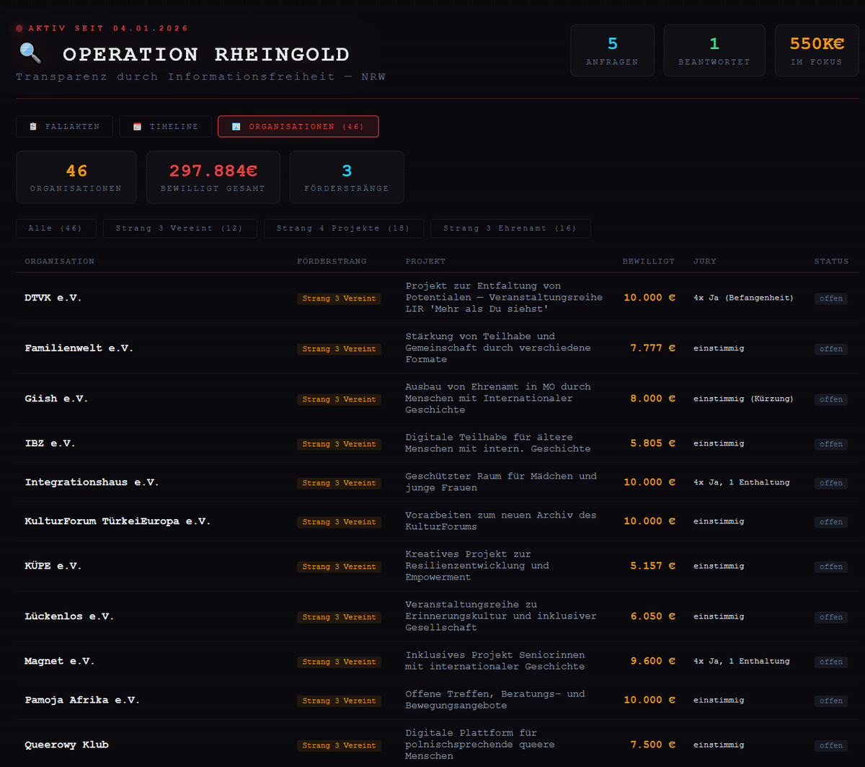Image resolution: width=865 pixels, height=767 pixels.
Task: Click the Bewilligt column header
Action: 649,261
